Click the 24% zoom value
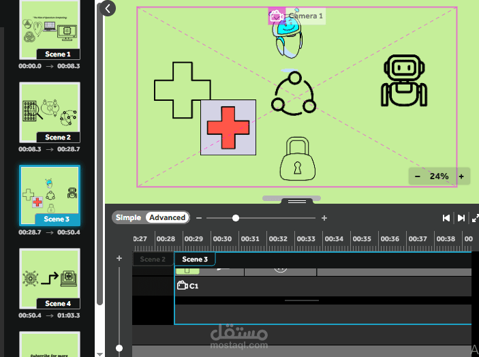The image size is (479, 357). 439,176
